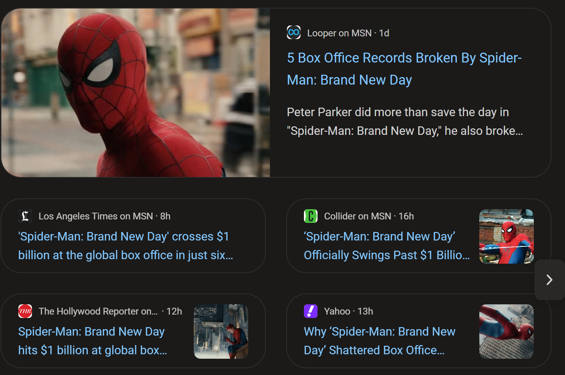Open Yahoo 'Shattered Box Office' headline

[x=379, y=341]
